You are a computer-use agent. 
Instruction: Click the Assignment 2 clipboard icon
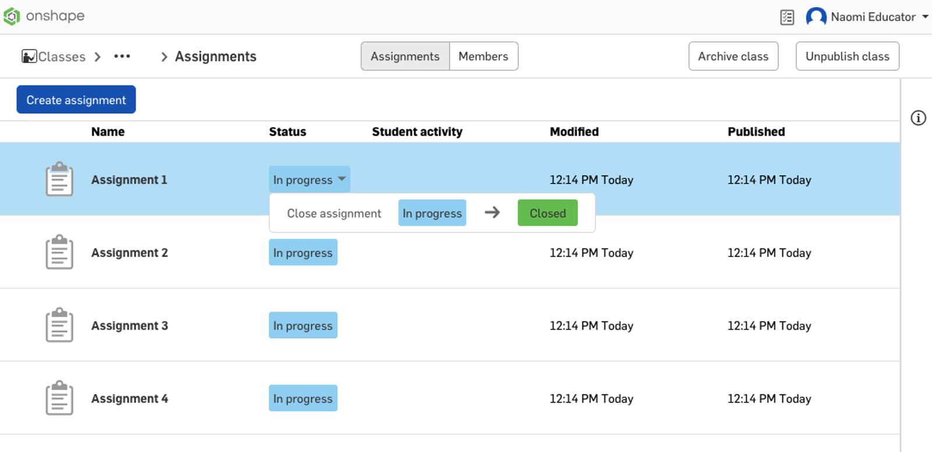[x=59, y=252]
